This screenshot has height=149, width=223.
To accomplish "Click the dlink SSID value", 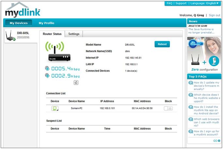I will [127, 51].
